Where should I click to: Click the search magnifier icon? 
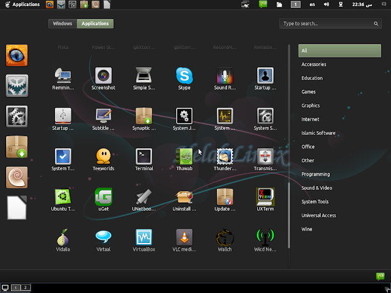[376, 24]
